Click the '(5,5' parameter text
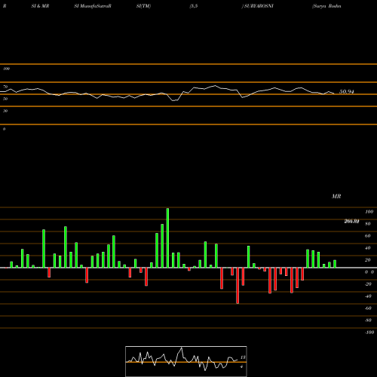 tap(194, 6)
